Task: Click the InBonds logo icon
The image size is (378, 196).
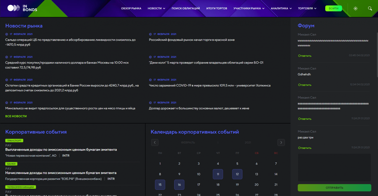Action: (x=14, y=8)
